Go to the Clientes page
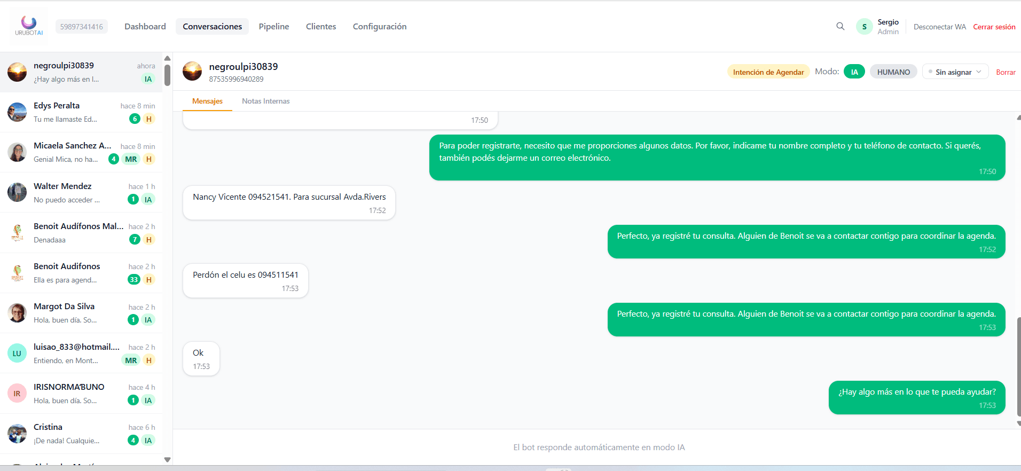1021x471 pixels. [x=321, y=26]
